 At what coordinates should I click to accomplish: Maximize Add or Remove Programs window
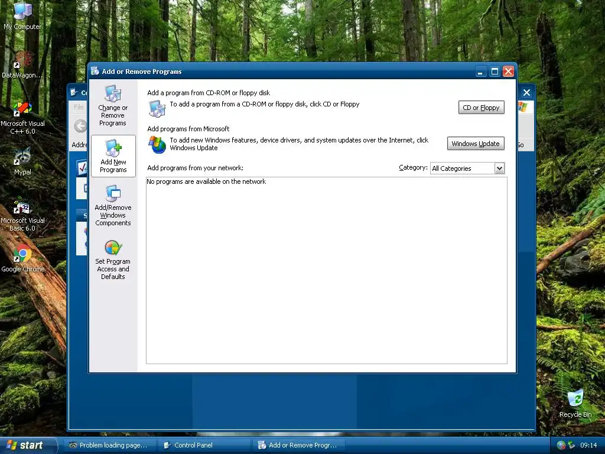click(495, 72)
